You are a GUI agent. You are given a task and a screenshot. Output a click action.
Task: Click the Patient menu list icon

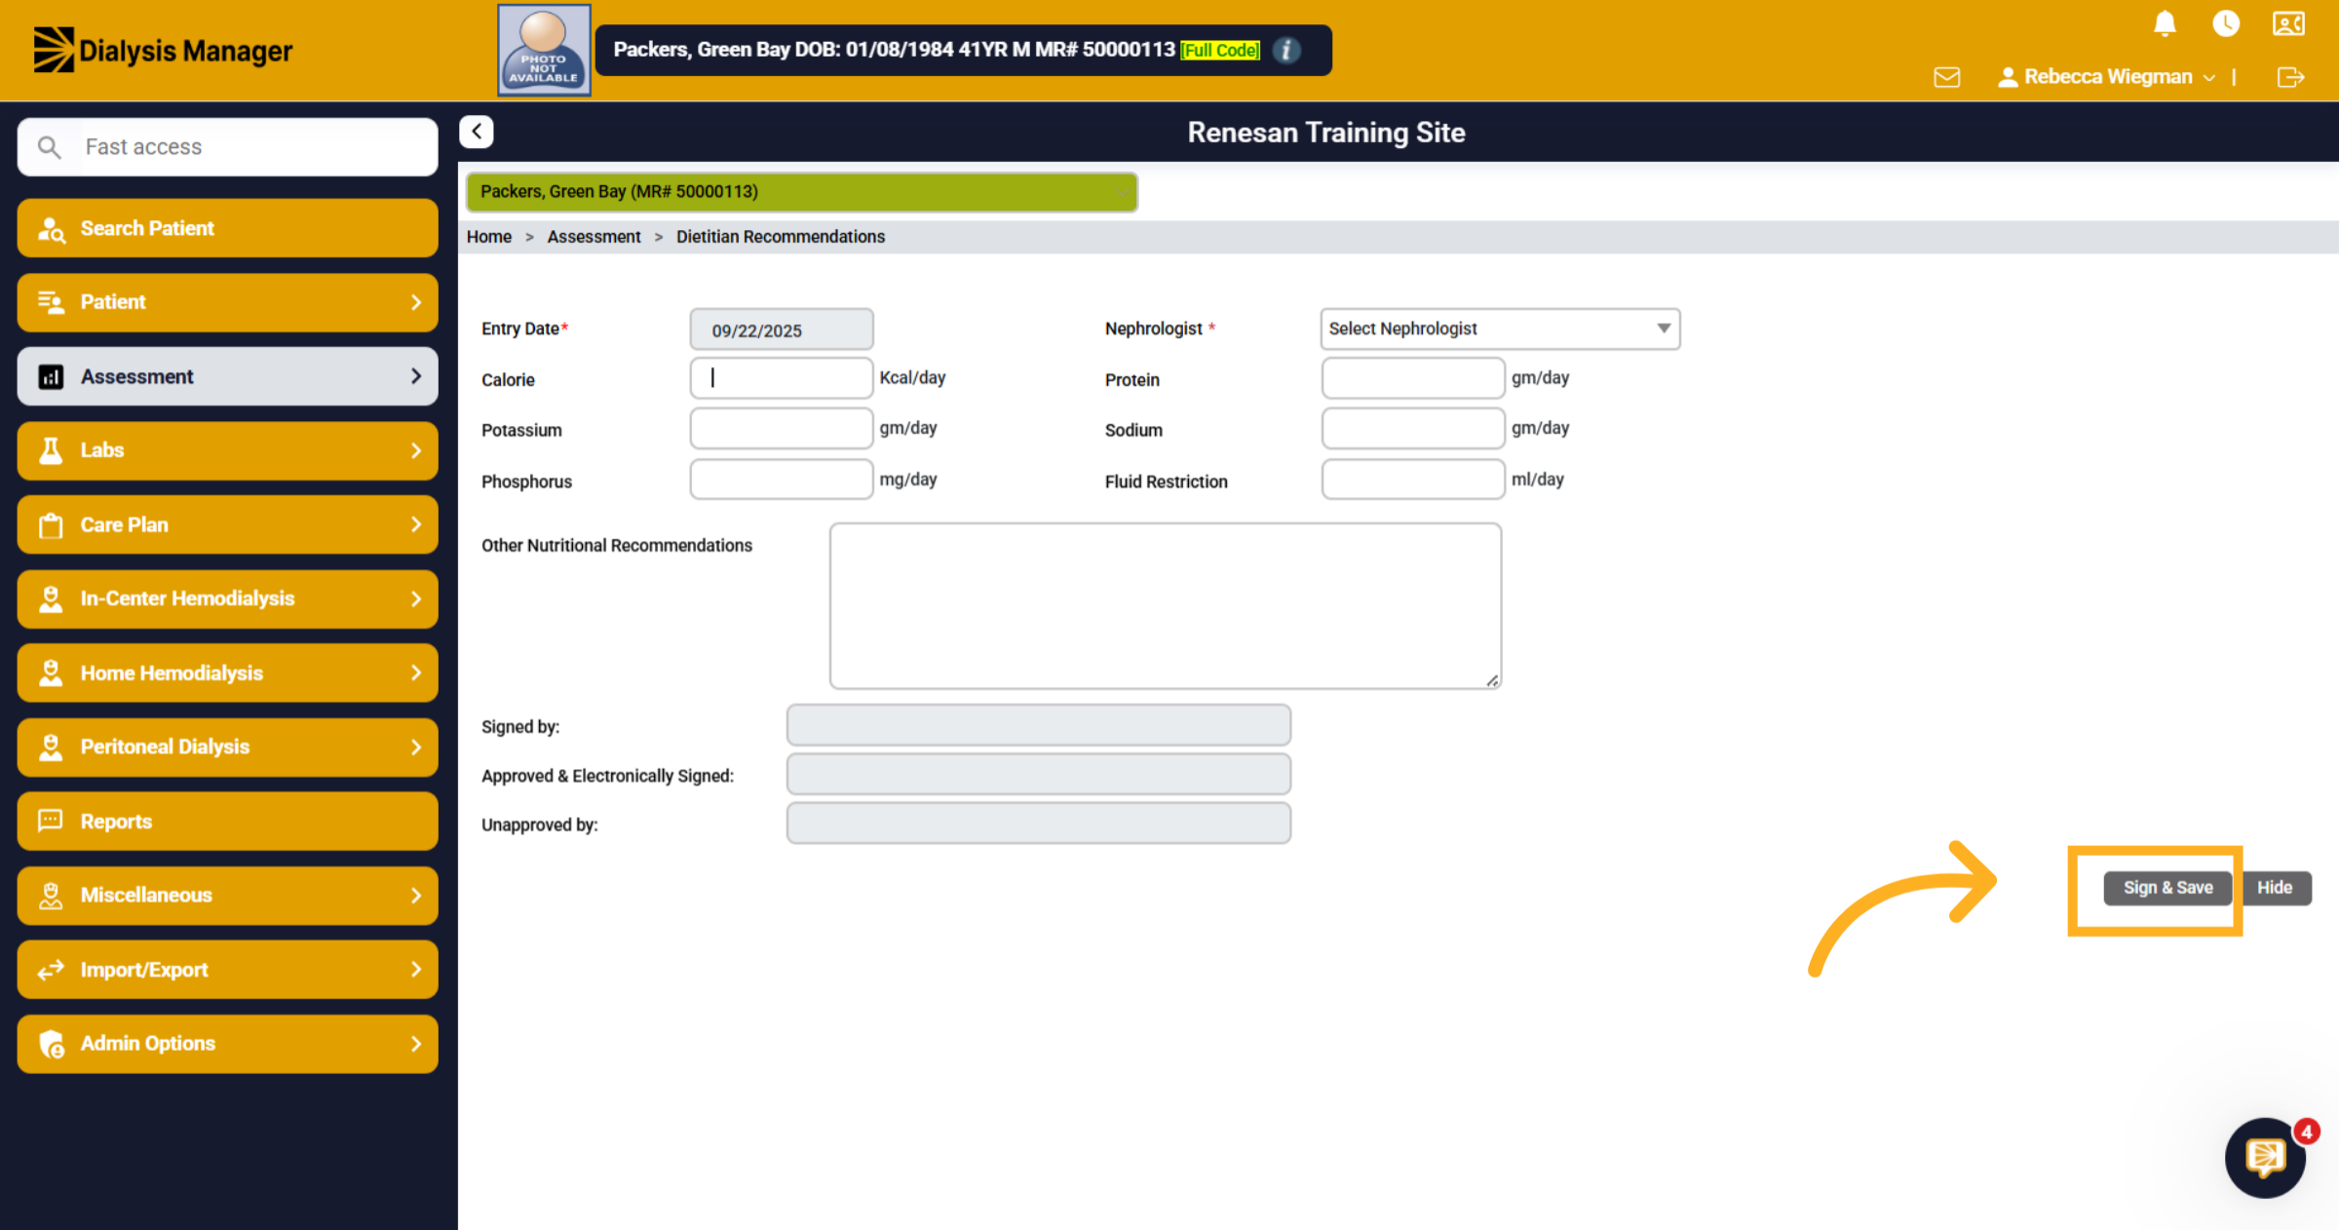(51, 302)
